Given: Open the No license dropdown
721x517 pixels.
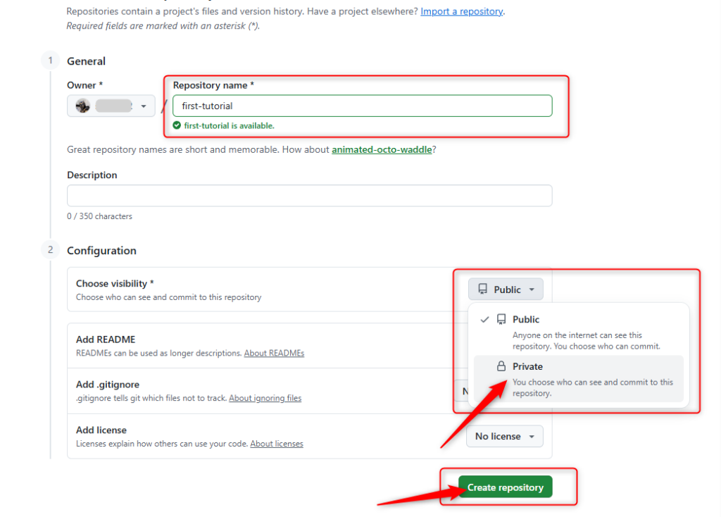Looking at the screenshot, I should (x=504, y=436).
